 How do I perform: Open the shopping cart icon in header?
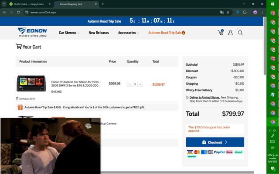221,33
